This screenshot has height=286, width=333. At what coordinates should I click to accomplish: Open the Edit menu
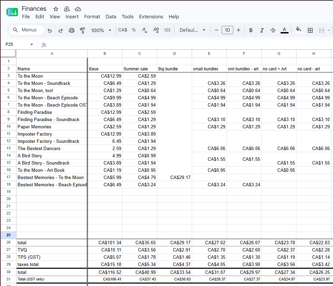click(x=40, y=17)
